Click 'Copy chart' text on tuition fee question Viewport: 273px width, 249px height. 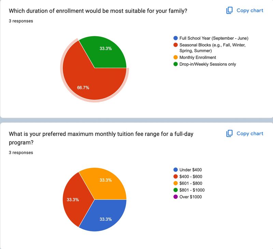pos(250,134)
